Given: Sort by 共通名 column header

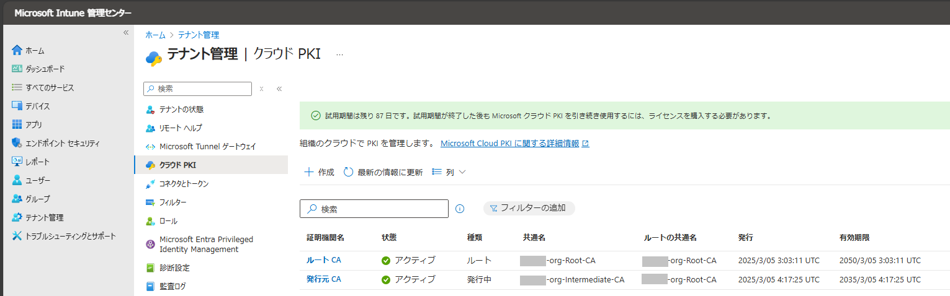Looking at the screenshot, I should tap(534, 238).
